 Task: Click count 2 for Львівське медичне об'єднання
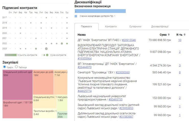180,84
